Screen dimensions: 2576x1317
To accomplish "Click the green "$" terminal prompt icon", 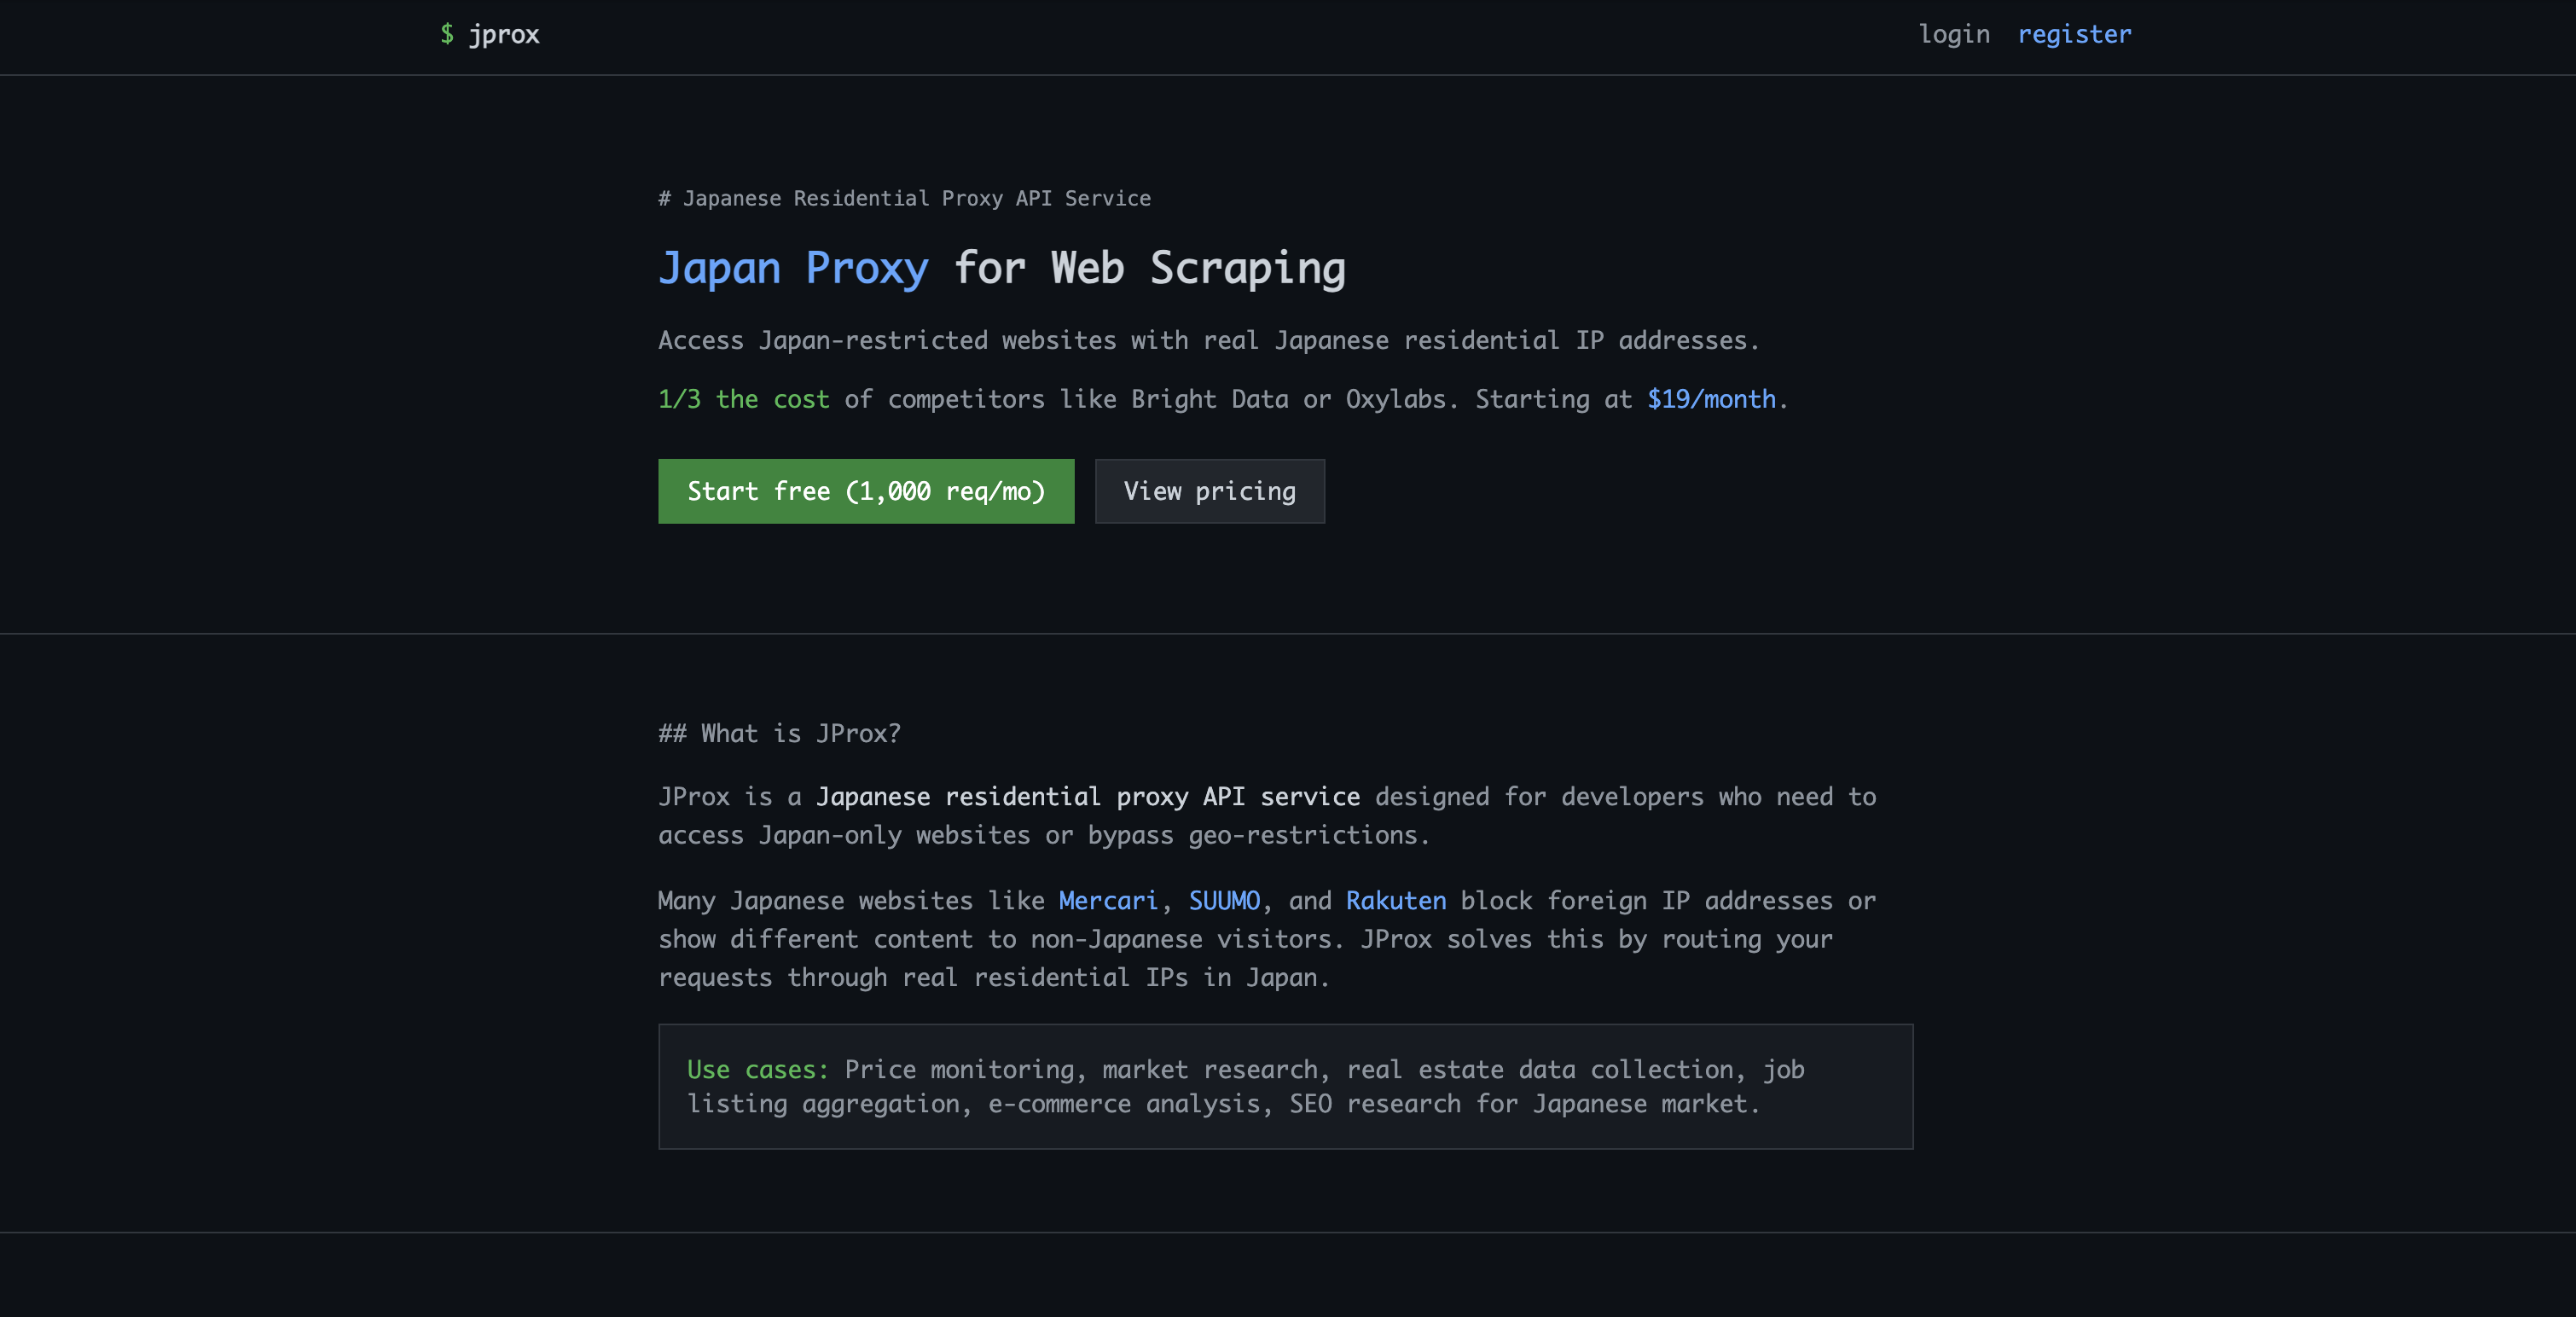I will [448, 33].
